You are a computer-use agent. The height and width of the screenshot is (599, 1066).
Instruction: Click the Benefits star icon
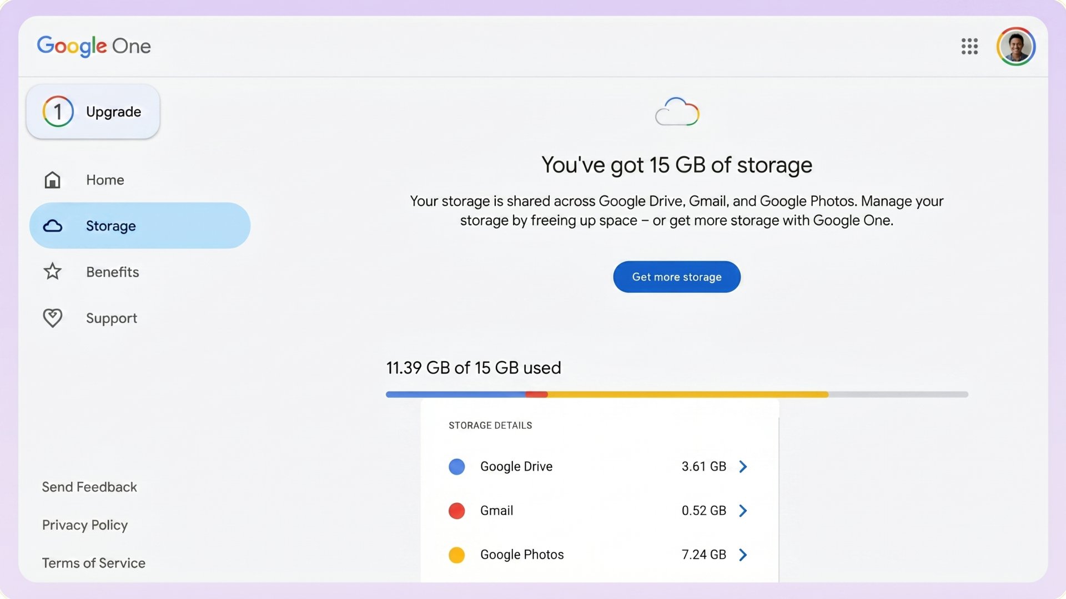(53, 272)
